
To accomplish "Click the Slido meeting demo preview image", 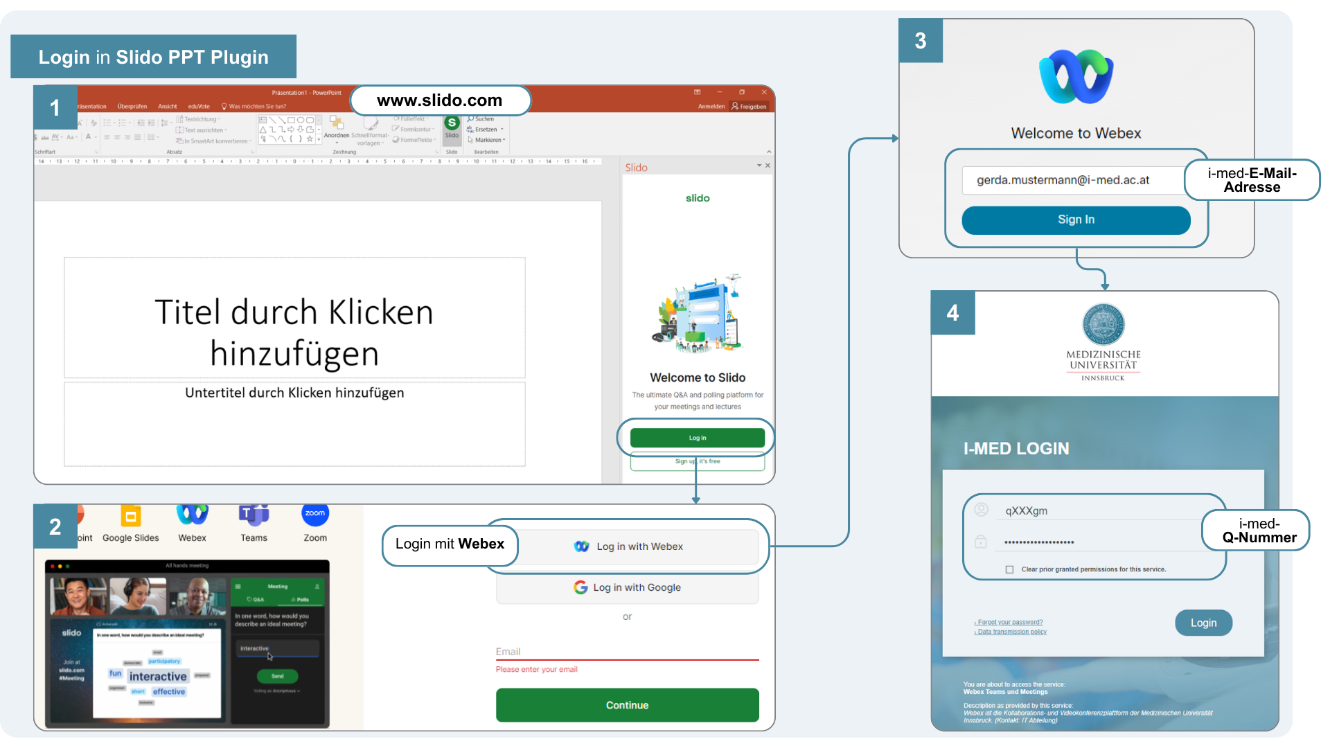I will click(x=187, y=643).
